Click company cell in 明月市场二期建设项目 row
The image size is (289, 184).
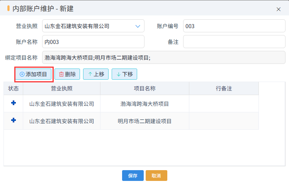(x=62, y=121)
